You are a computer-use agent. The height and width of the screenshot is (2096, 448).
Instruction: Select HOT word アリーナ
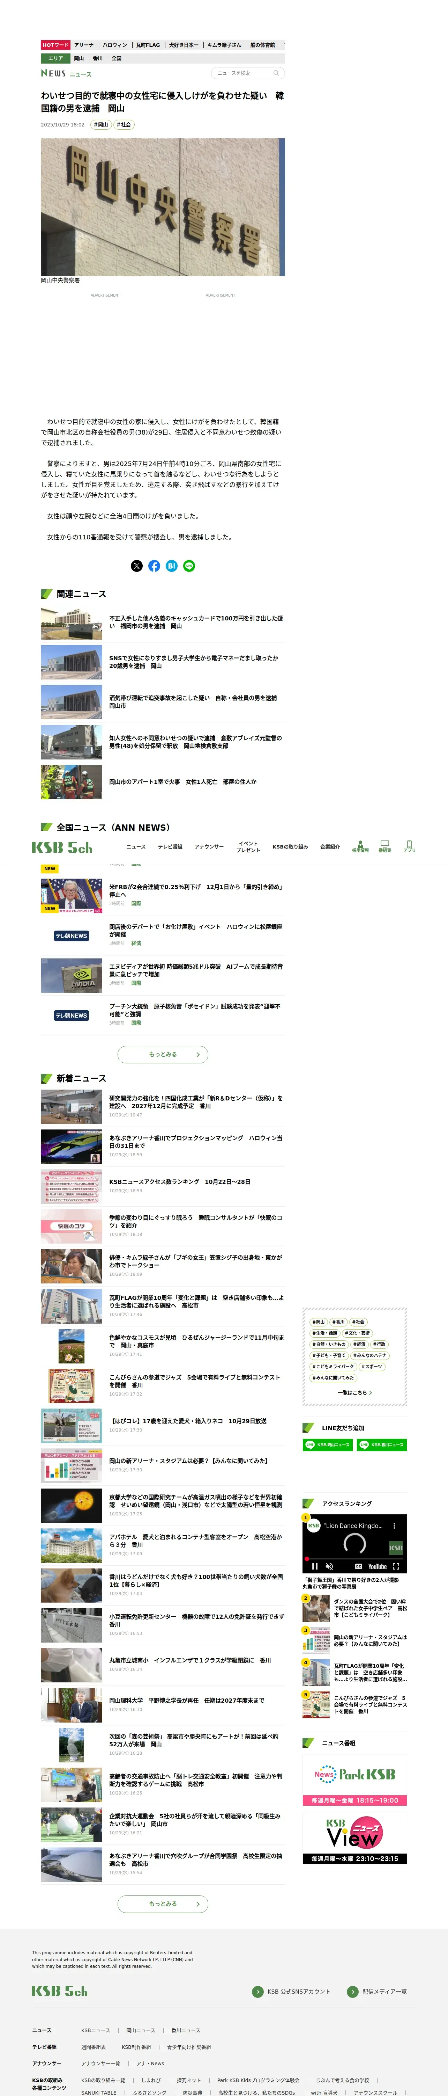[84, 45]
